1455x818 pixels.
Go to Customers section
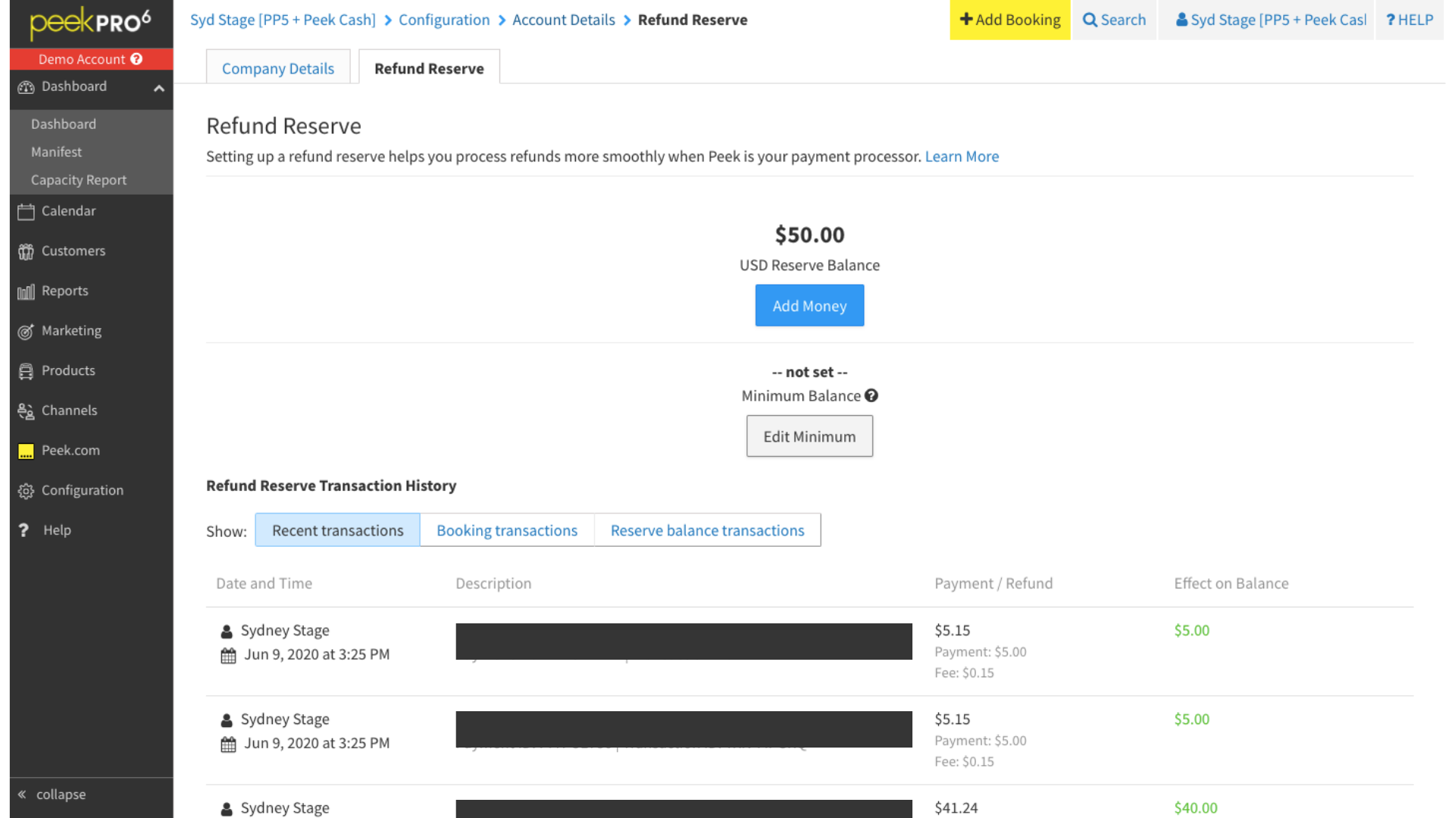74,251
